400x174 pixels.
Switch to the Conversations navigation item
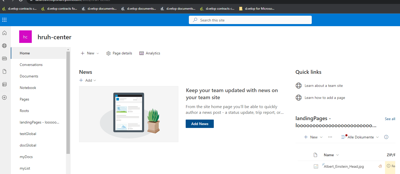click(31, 65)
